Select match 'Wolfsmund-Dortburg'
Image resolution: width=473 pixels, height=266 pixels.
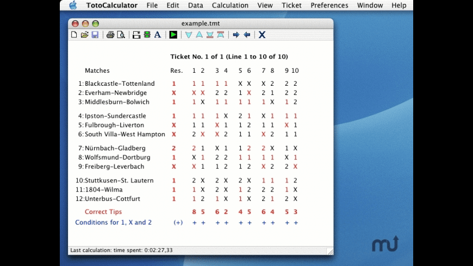point(117,157)
